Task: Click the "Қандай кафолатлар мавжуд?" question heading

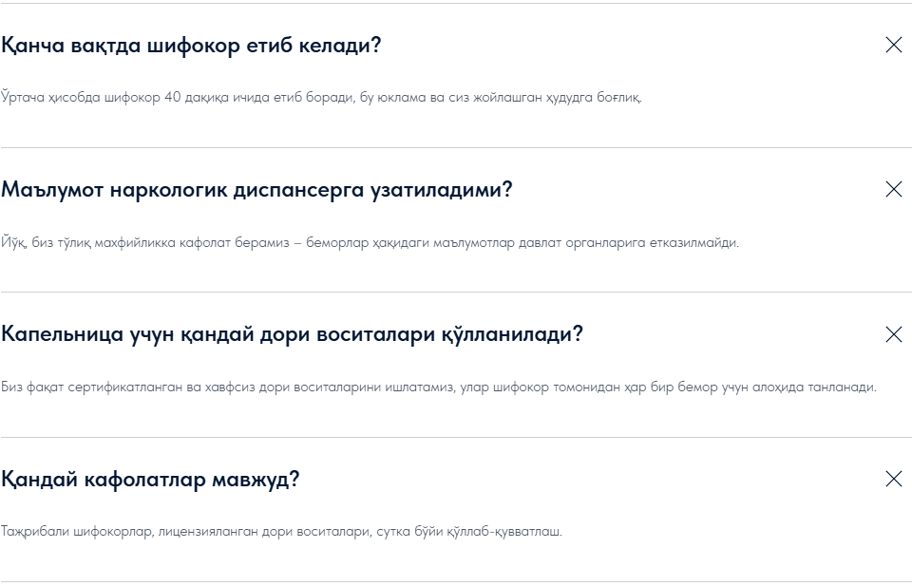Action: tap(150, 480)
